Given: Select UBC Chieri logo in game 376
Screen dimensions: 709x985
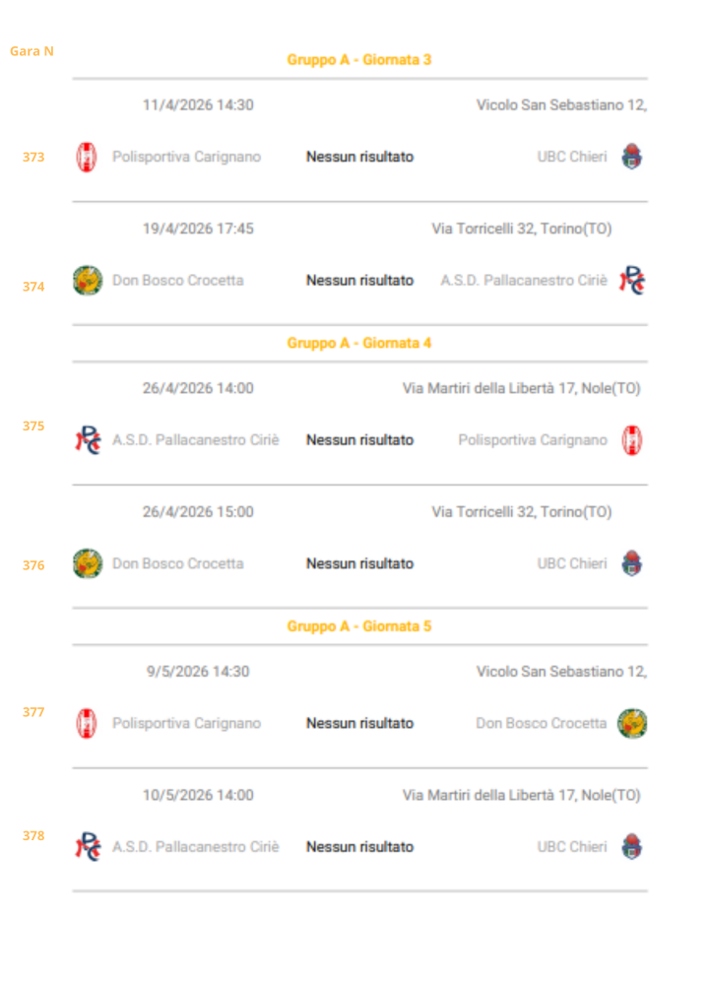Looking at the screenshot, I should click(631, 563).
